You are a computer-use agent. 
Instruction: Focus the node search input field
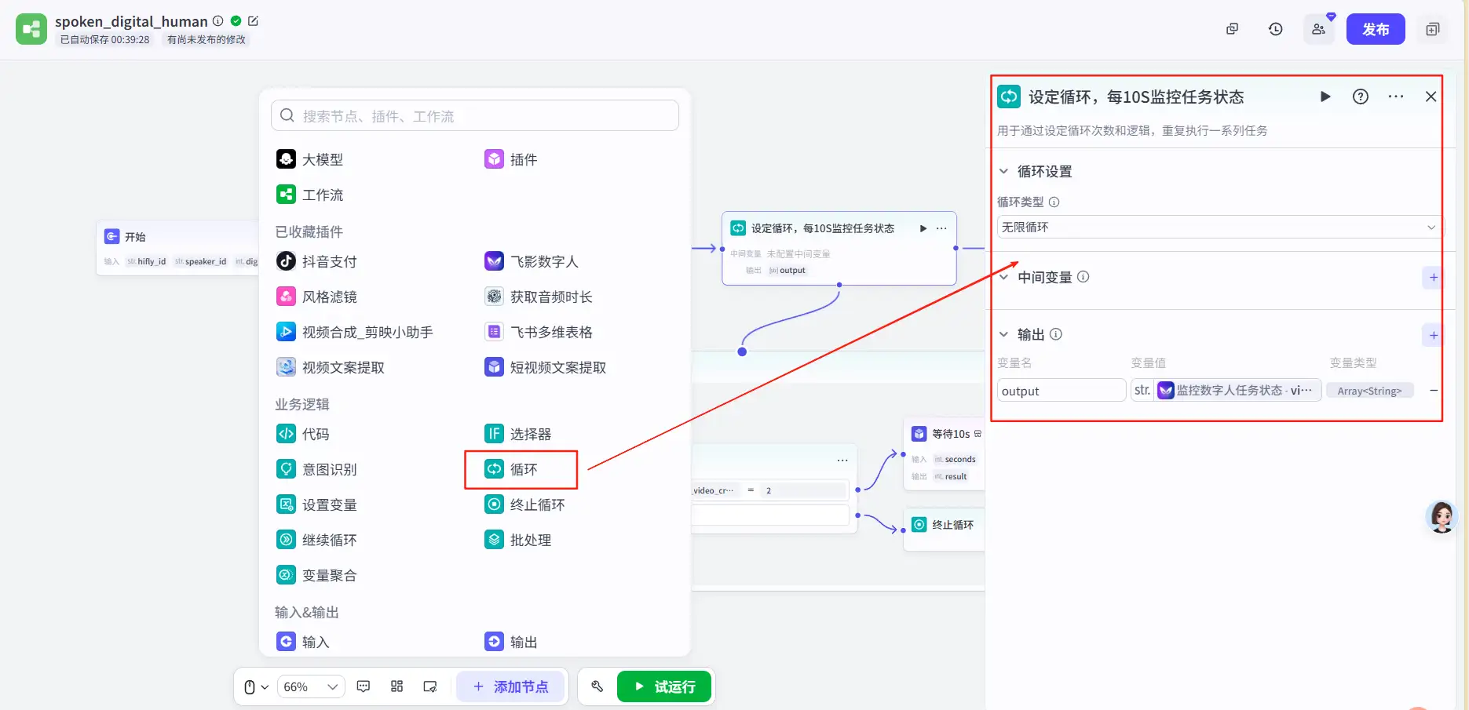(474, 116)
